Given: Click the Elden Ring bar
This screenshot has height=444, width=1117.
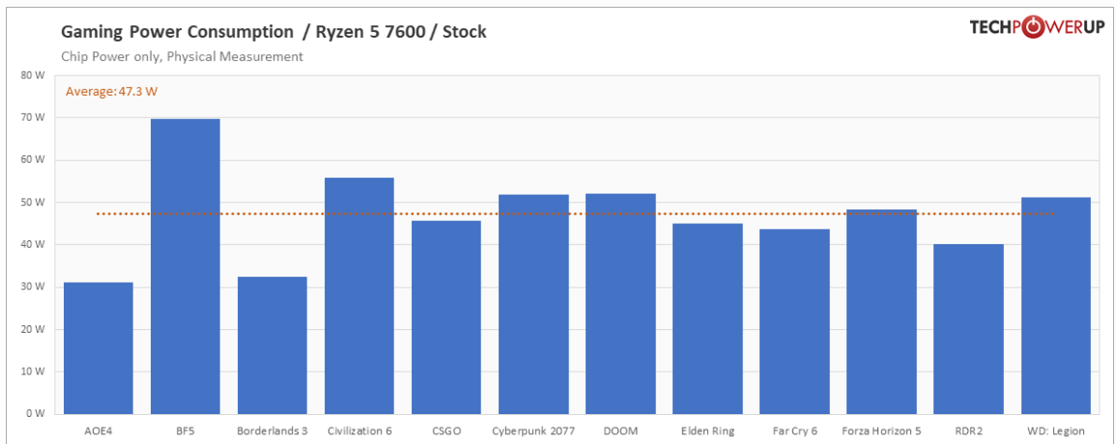Looking at the screenshot, I should [708, 319].
